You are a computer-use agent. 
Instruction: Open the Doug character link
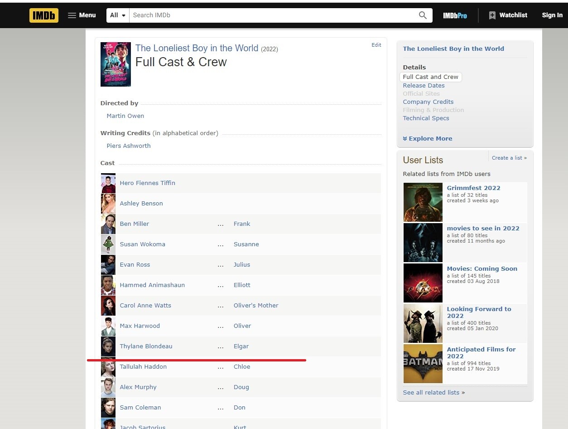241,387
